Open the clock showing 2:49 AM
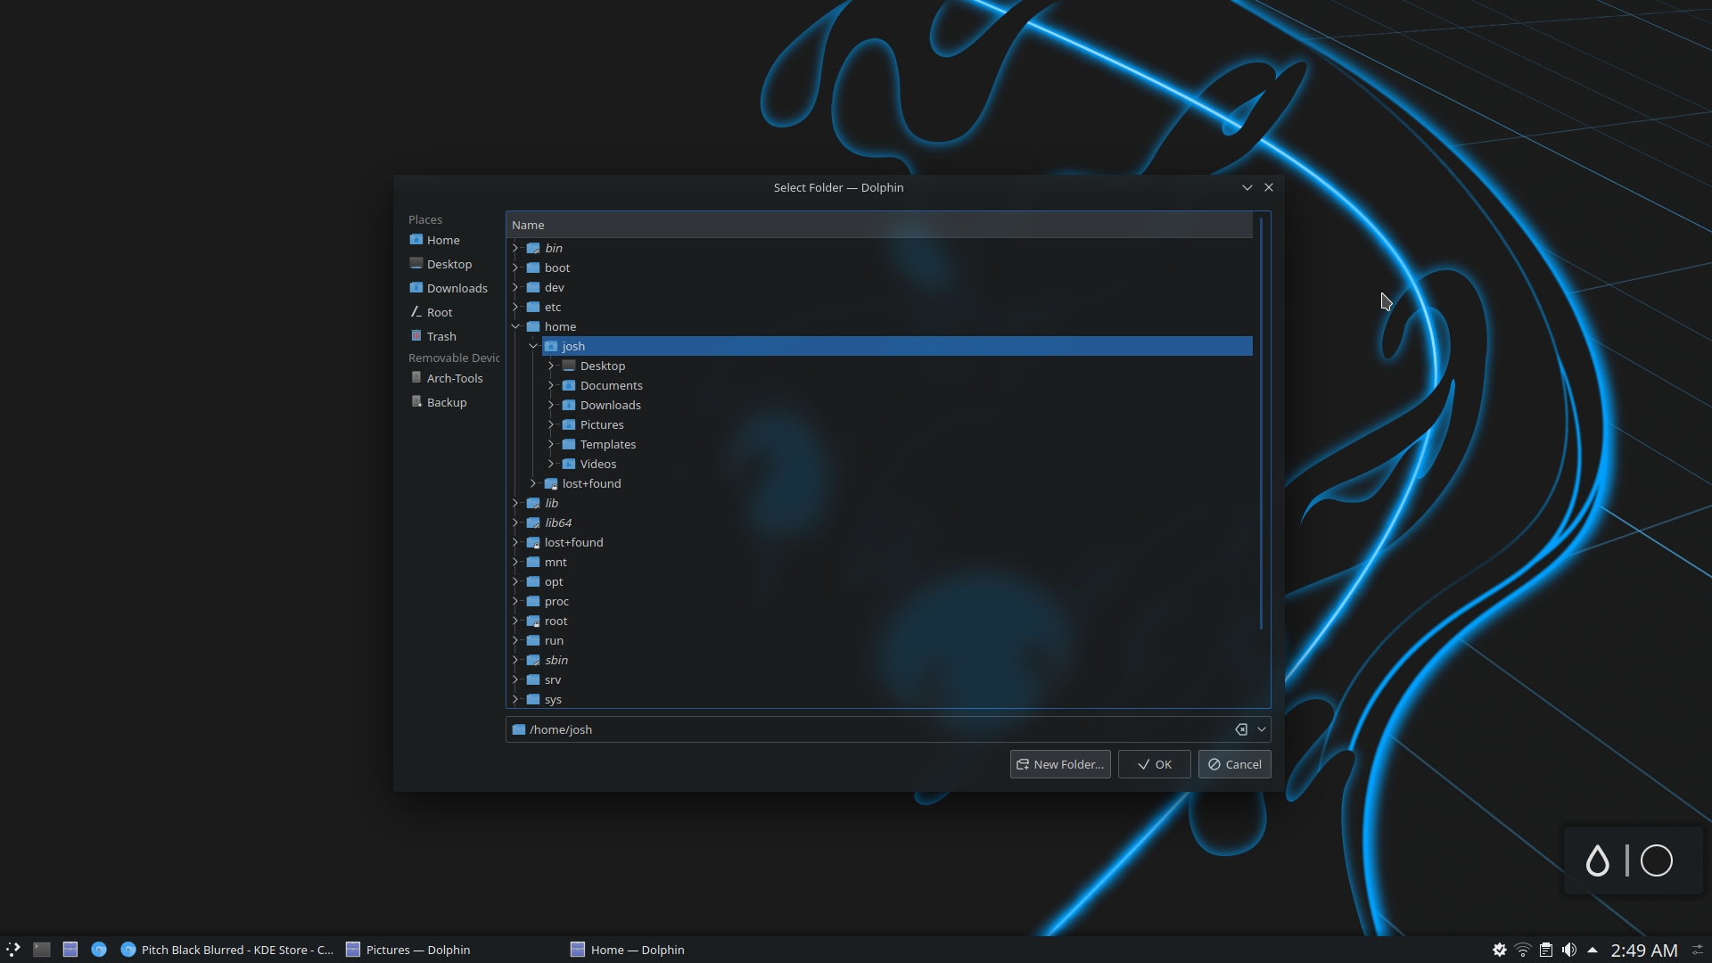This screenshot has height=963, width=1712. click(1644, 951)
